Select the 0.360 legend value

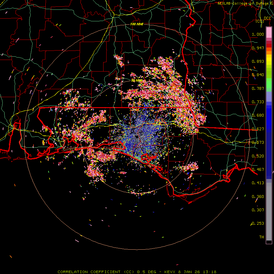pos(258,197)
